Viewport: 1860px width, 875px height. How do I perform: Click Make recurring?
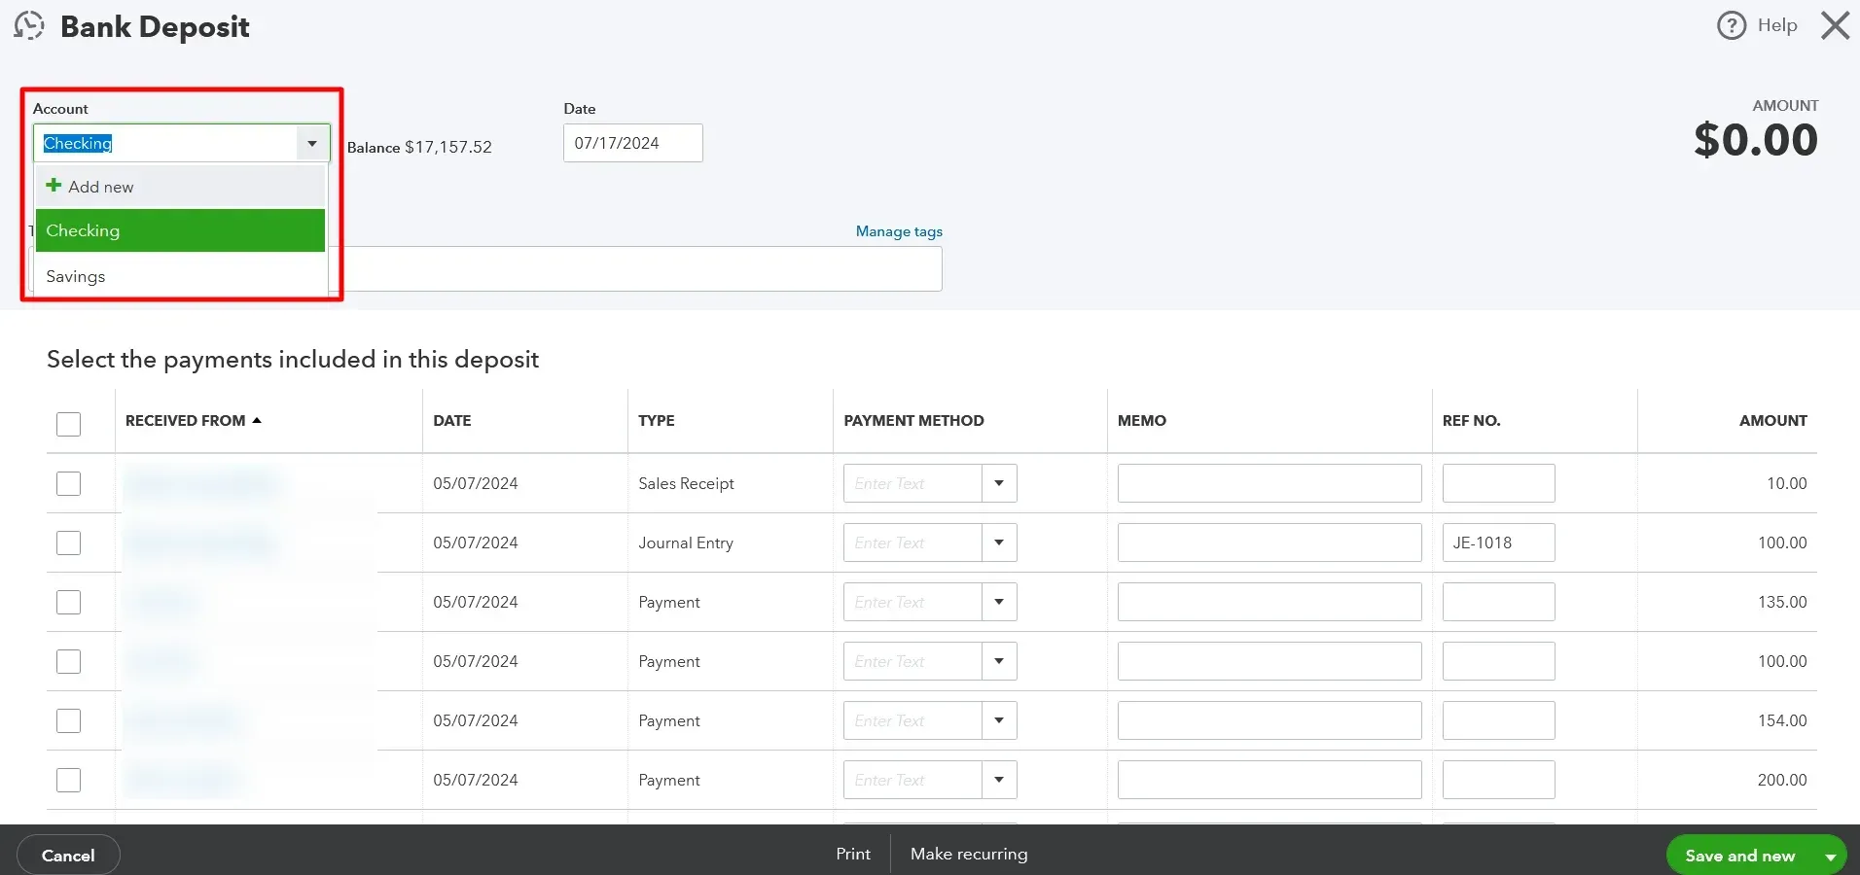(x=968, y=854)
